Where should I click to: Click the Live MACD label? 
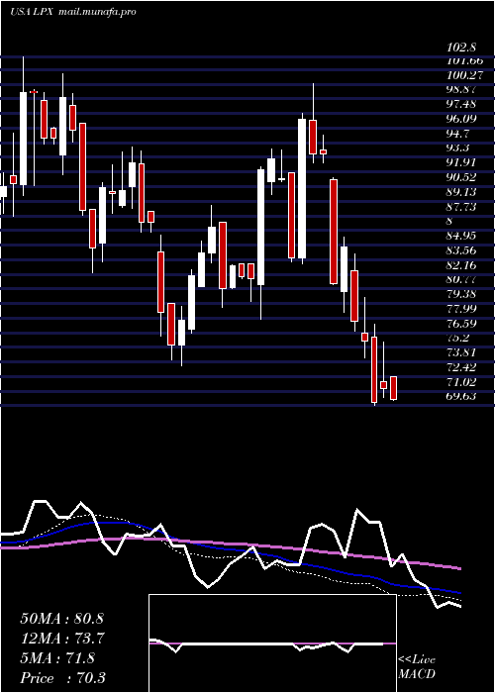point(417,667)
